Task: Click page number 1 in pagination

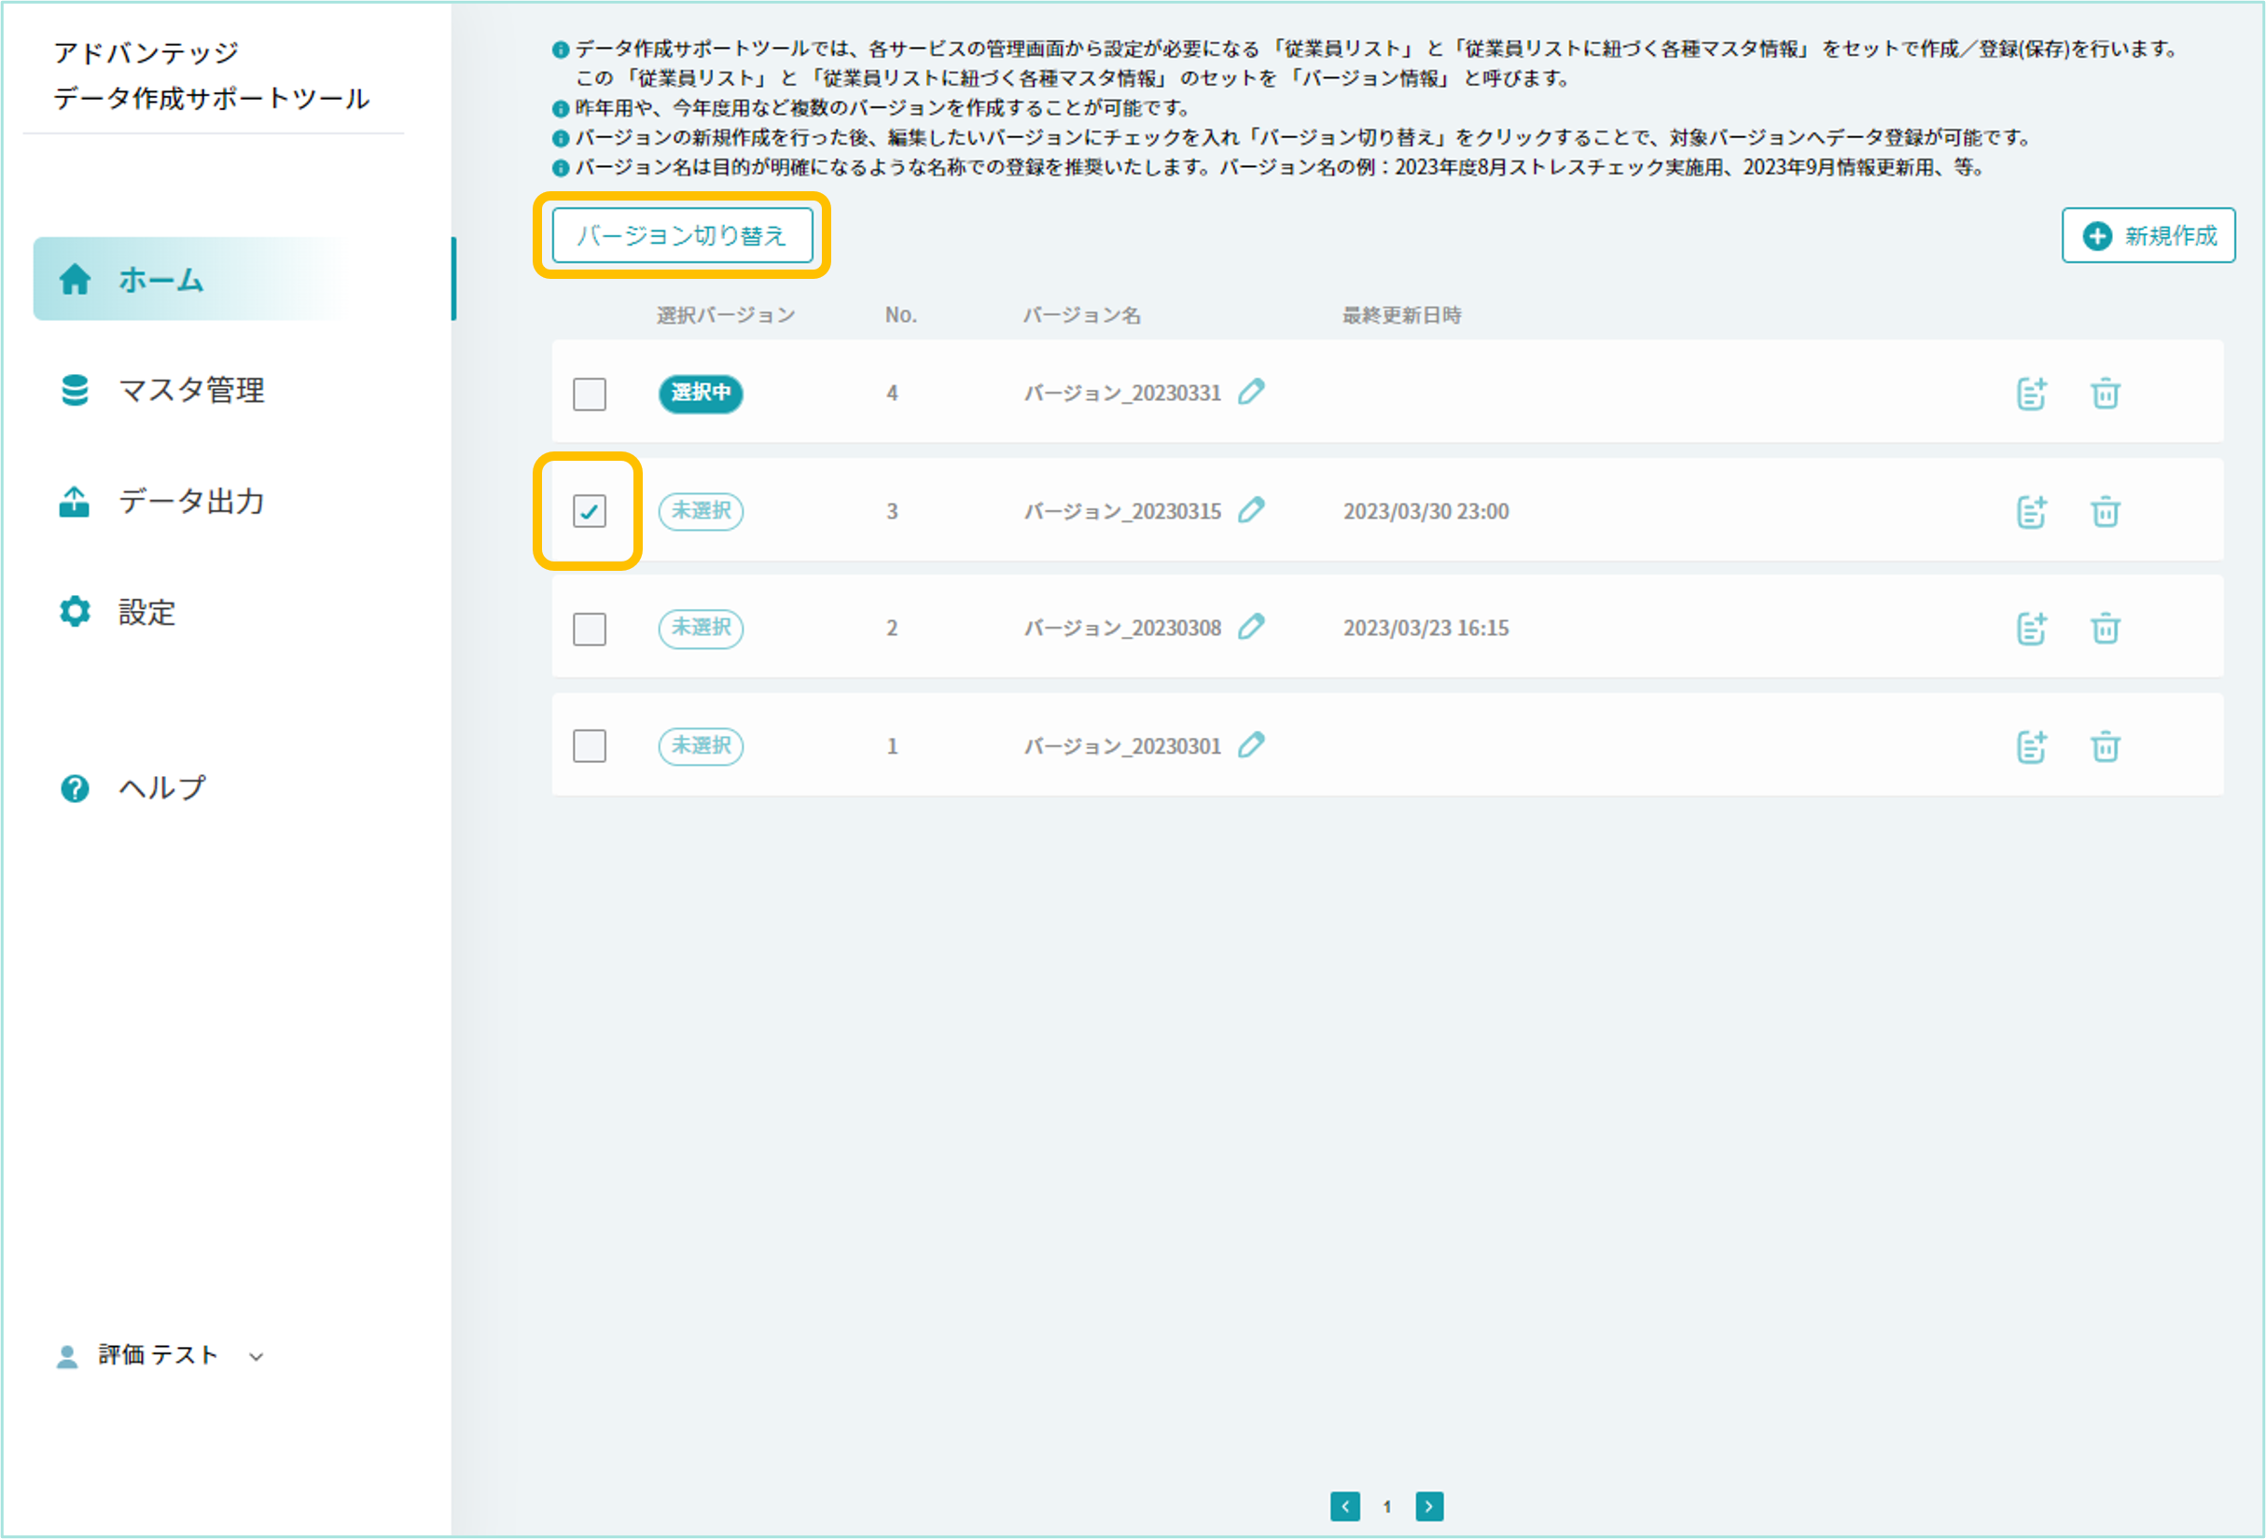Action: [1387, 1507]
